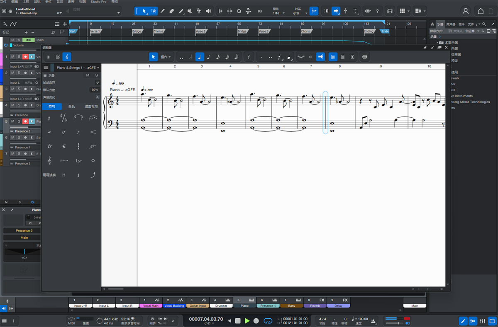Open the score view in editor

67,57
